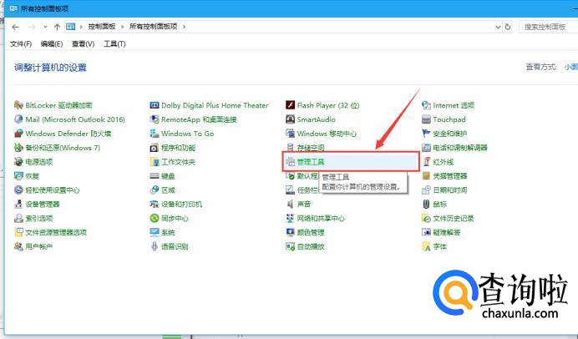The height and width of the screenshot is (339, 578).
Task: Click the Flash Player (32 位) icon
Action: click(x=291, y=105)
